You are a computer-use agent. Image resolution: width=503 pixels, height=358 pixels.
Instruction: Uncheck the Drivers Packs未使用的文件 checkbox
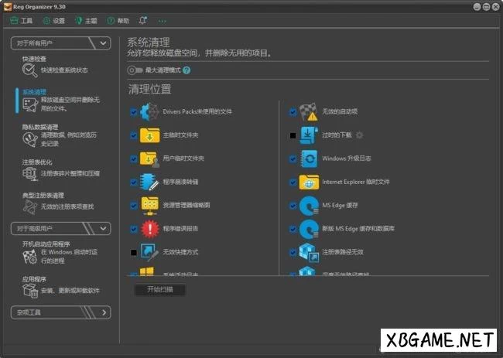pyautogui.click(x=134, y=111)
